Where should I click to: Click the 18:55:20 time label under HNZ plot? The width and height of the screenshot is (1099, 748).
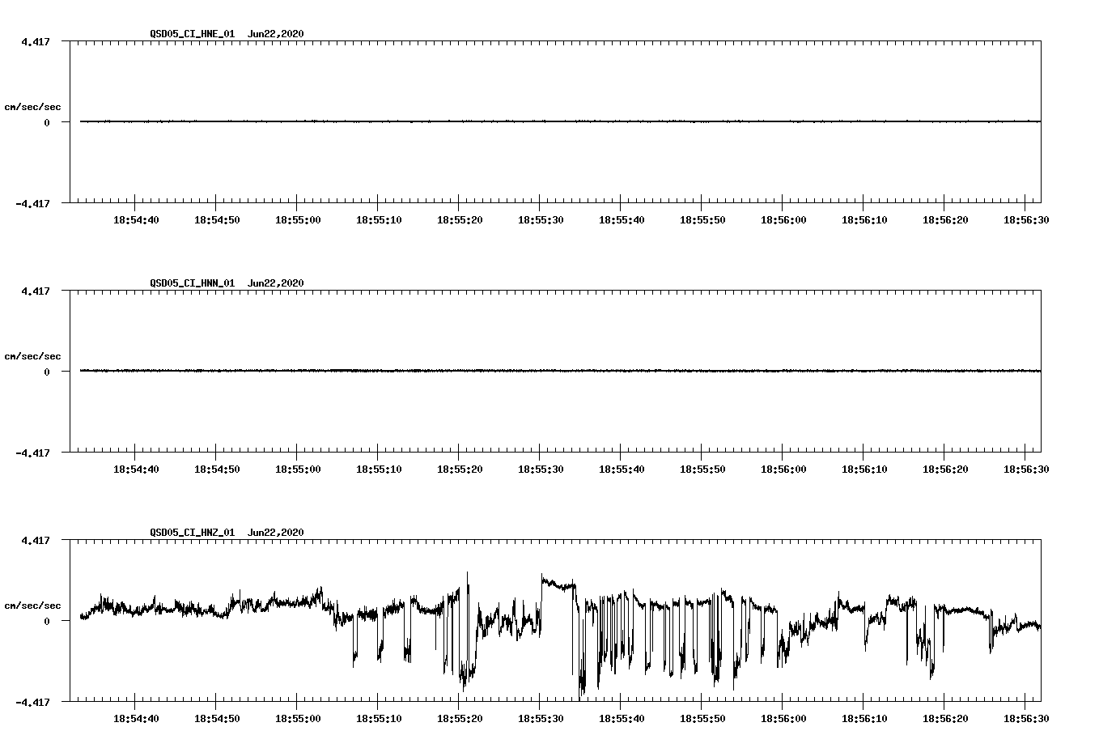[x=460, y=719]
